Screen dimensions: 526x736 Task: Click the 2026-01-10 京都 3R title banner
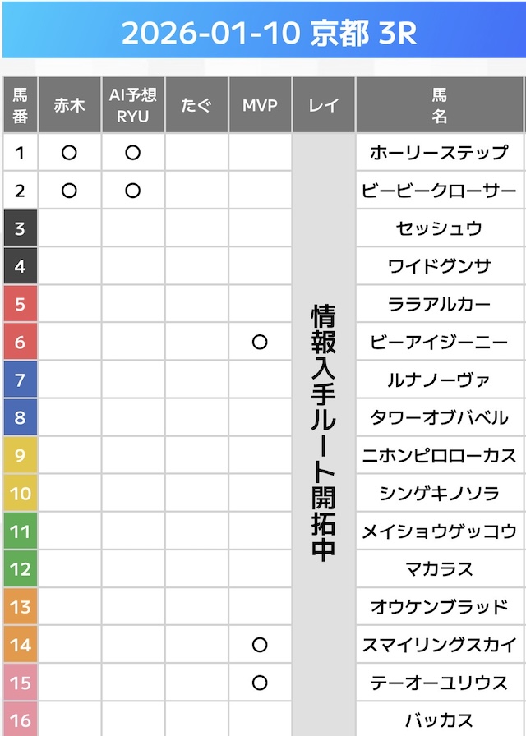click(x=263, y=34)
